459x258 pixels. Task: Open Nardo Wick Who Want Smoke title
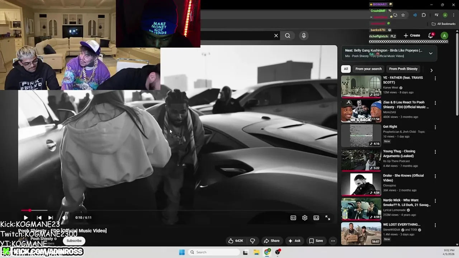[407, 202]
